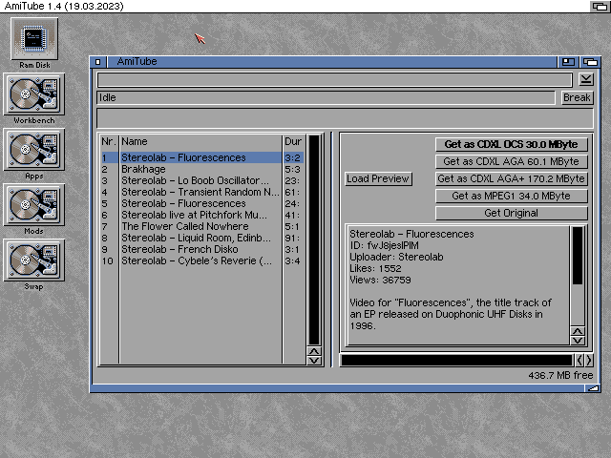Click the Uploader: Stereolab line

[x=396, y=257]
